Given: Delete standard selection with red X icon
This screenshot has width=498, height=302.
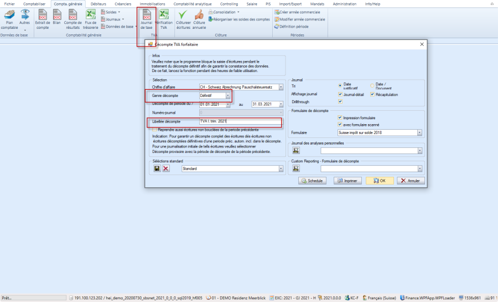Looking at the screenshot, I should click(166, 168).
